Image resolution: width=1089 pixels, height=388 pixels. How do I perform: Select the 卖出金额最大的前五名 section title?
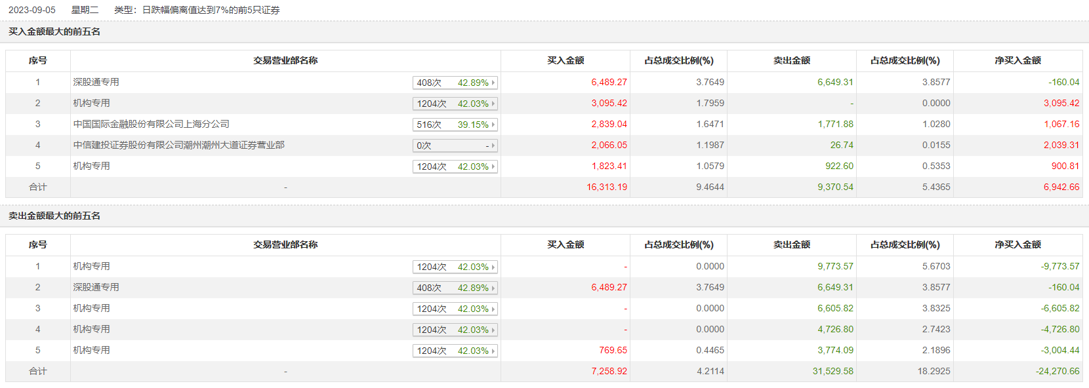pos(54,216)
